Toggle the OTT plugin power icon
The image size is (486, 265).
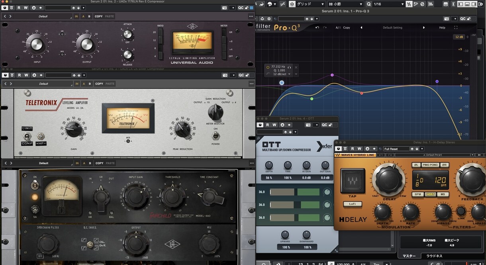260,125
